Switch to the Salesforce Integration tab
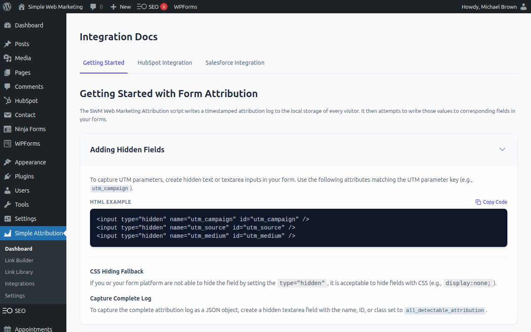This screenshot has width=531, height=332. pos(235,63)
